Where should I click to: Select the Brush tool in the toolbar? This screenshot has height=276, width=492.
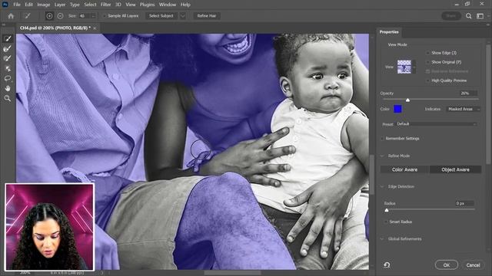pos(8,58)
